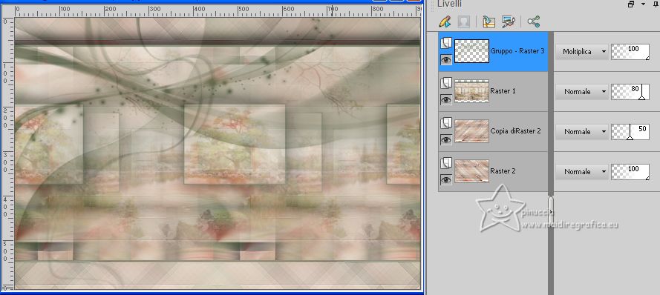The width and height of the screenshot is (660, 295).
Task: Select the Copia diRaster 2 layer
Action: [516, 131]
